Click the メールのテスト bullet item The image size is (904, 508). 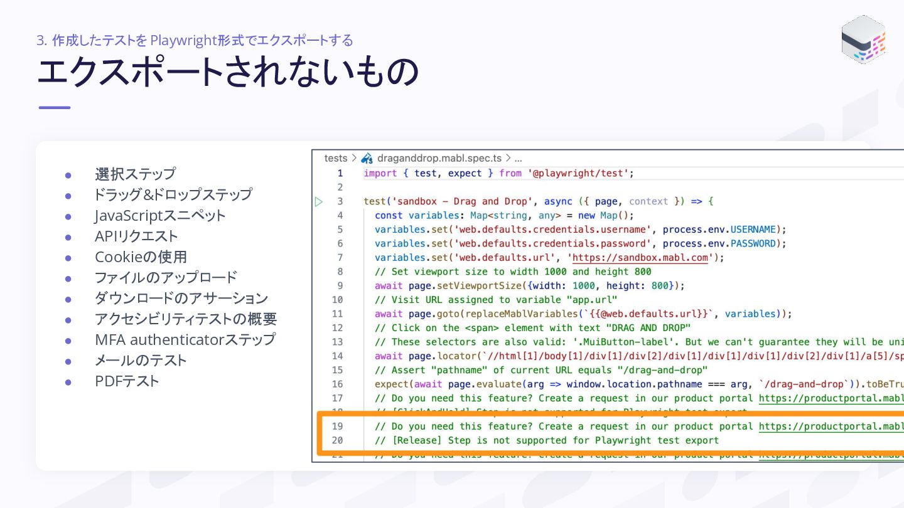(141, 360)
